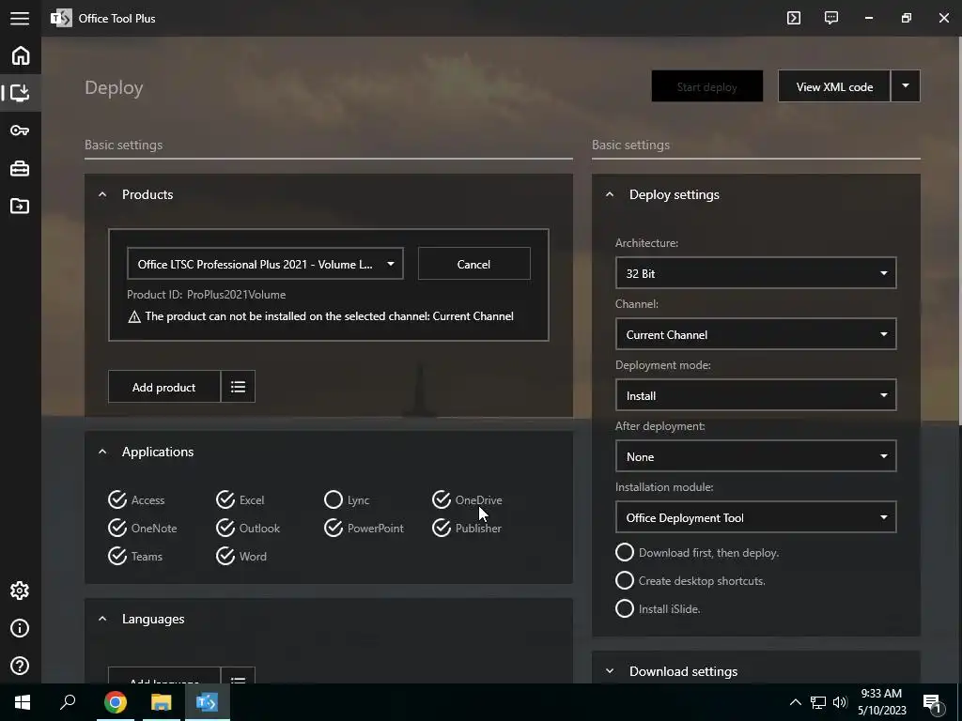This screenshot has height=721, width=962.
Task: Open the Installation module dropdown
Action: pyautogui.click(x=756, y=517)
